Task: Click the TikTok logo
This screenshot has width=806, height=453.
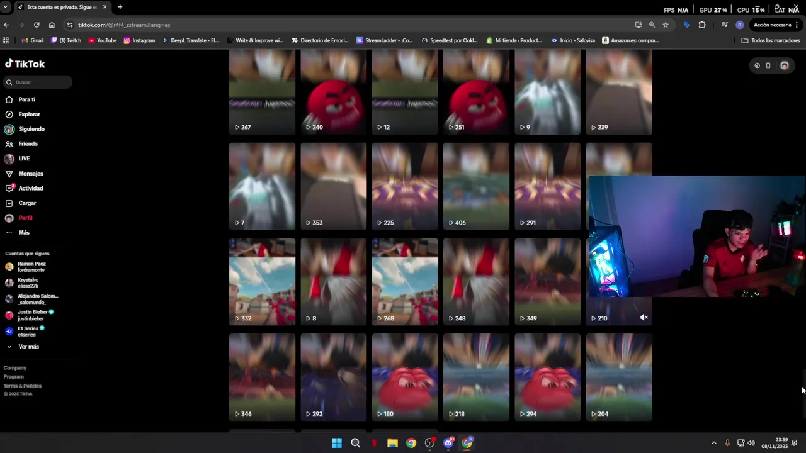Action: point(25,64)
